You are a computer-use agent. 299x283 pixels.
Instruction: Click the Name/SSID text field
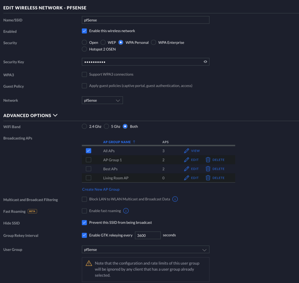click(x=145, y=20)
